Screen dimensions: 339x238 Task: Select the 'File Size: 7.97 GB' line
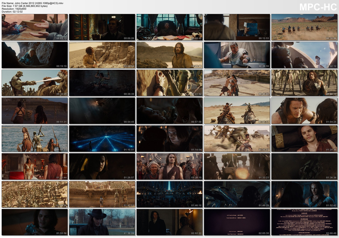[x=25, y=6]
